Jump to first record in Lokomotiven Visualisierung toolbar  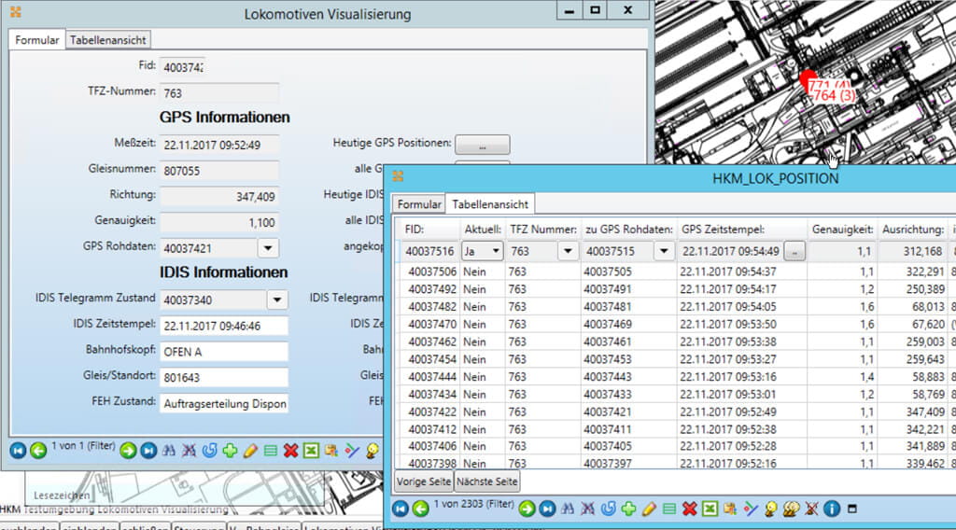point(18,451)
